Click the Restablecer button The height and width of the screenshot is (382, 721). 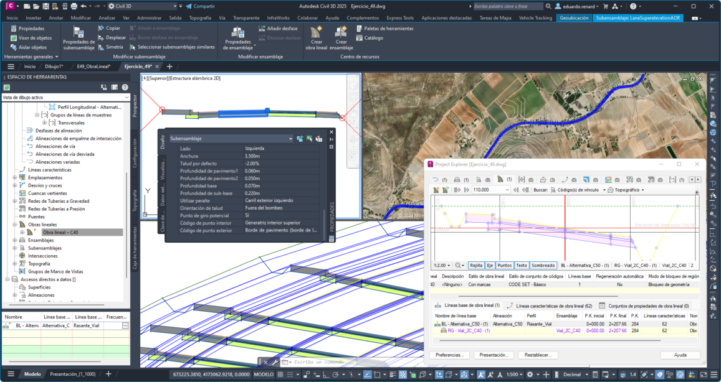pyautogui.click(x=538, y=355)
